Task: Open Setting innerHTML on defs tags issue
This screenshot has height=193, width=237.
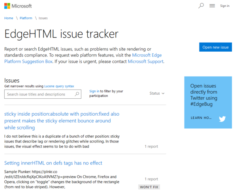Action: pyautogui.click(x=53, y=163)
